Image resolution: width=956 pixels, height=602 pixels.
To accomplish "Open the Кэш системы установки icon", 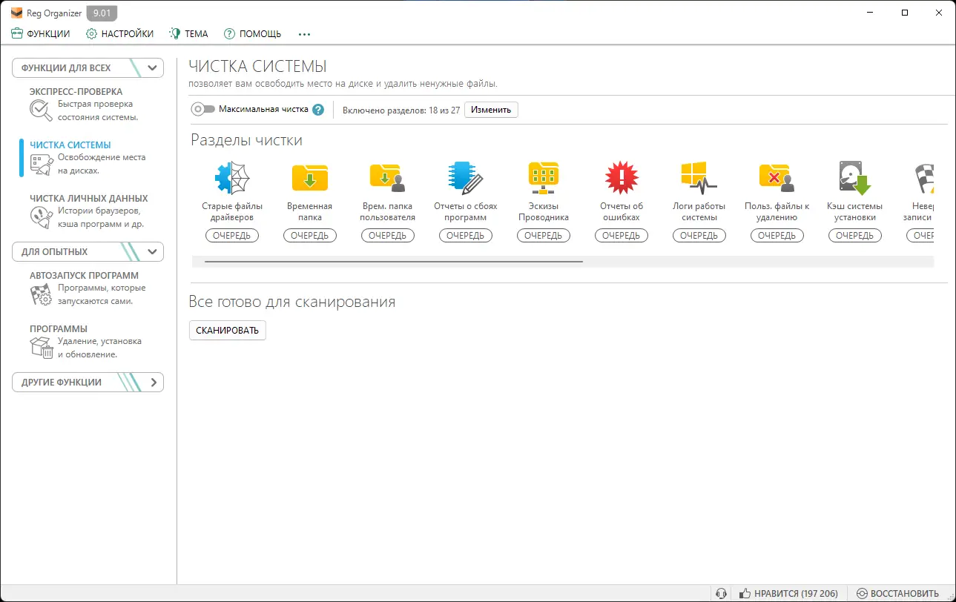I will coord(854,177).
